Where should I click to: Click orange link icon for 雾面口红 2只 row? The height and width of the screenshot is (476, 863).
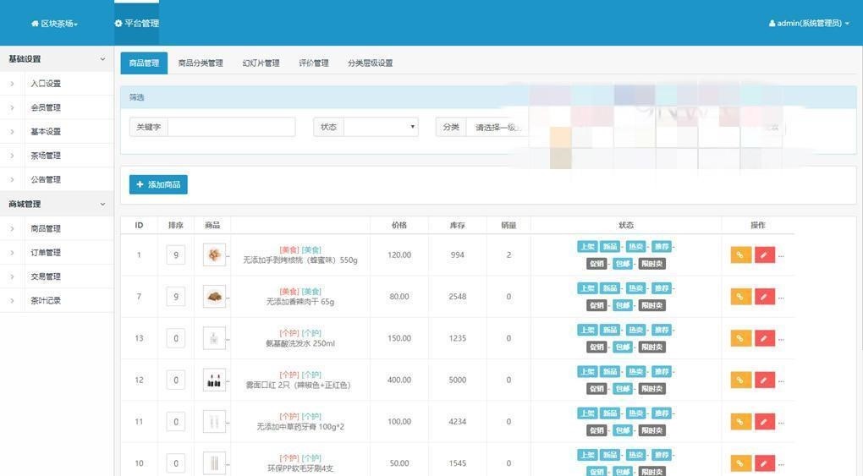pos(741,380)
